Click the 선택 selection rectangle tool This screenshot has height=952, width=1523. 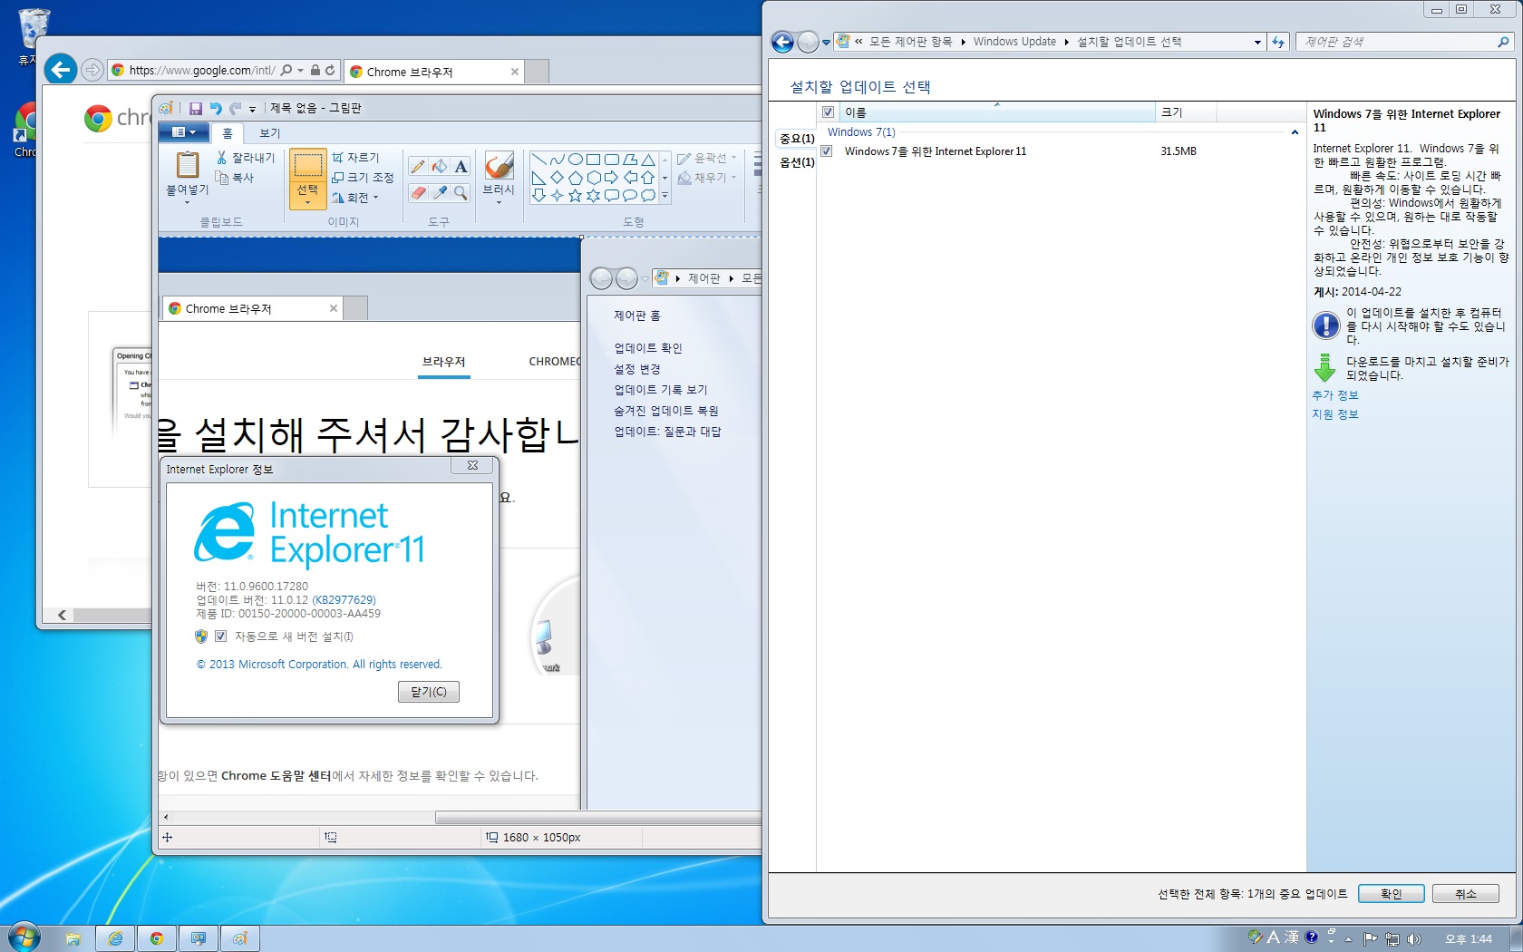[307, 165]
